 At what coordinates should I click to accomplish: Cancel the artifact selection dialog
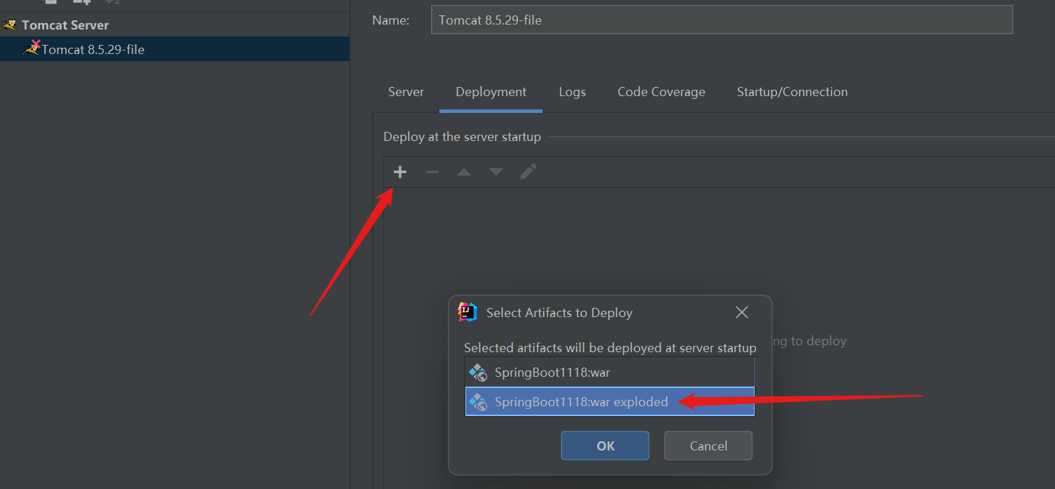pos(708,446)
